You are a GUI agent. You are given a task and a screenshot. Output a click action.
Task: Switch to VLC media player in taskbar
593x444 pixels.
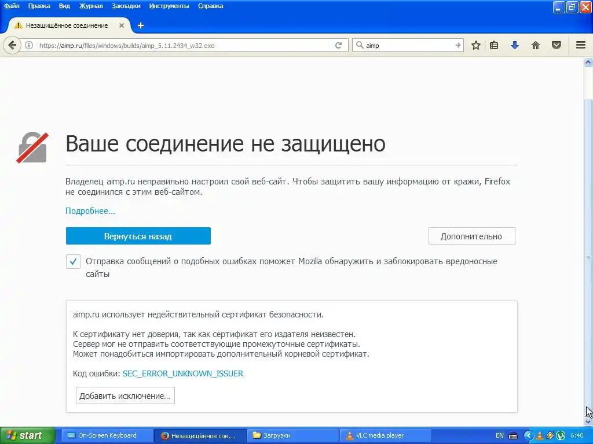[385, 435]
